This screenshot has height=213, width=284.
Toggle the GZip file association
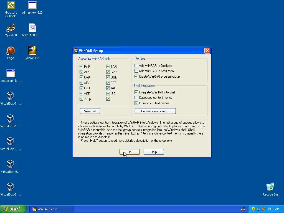click(108, 72)
